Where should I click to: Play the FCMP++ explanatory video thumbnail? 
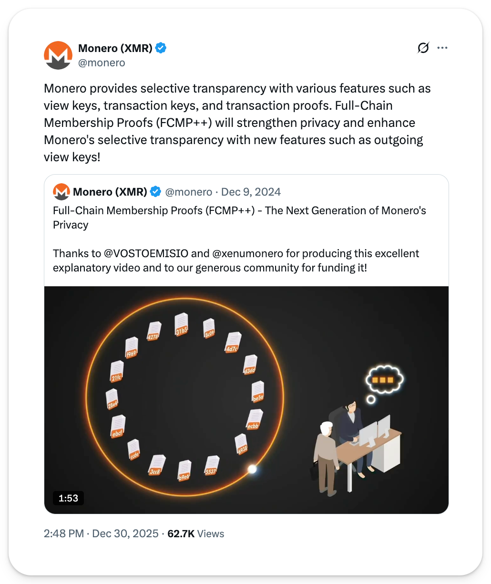point(246,400)
